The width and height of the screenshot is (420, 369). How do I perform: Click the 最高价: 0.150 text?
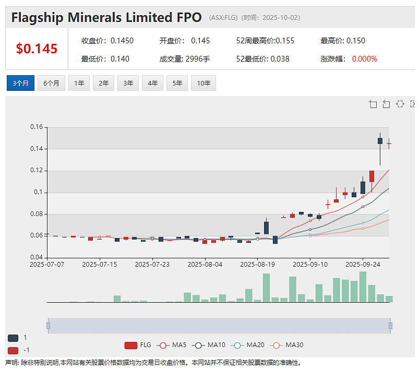click(x=343, y=41)
